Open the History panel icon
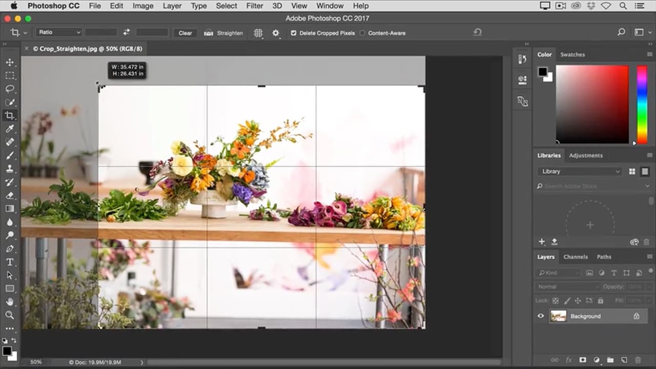 [x=522, y=59]
